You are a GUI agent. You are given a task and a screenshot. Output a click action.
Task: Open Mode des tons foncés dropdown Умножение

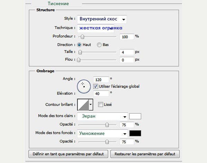coord(102,134)
